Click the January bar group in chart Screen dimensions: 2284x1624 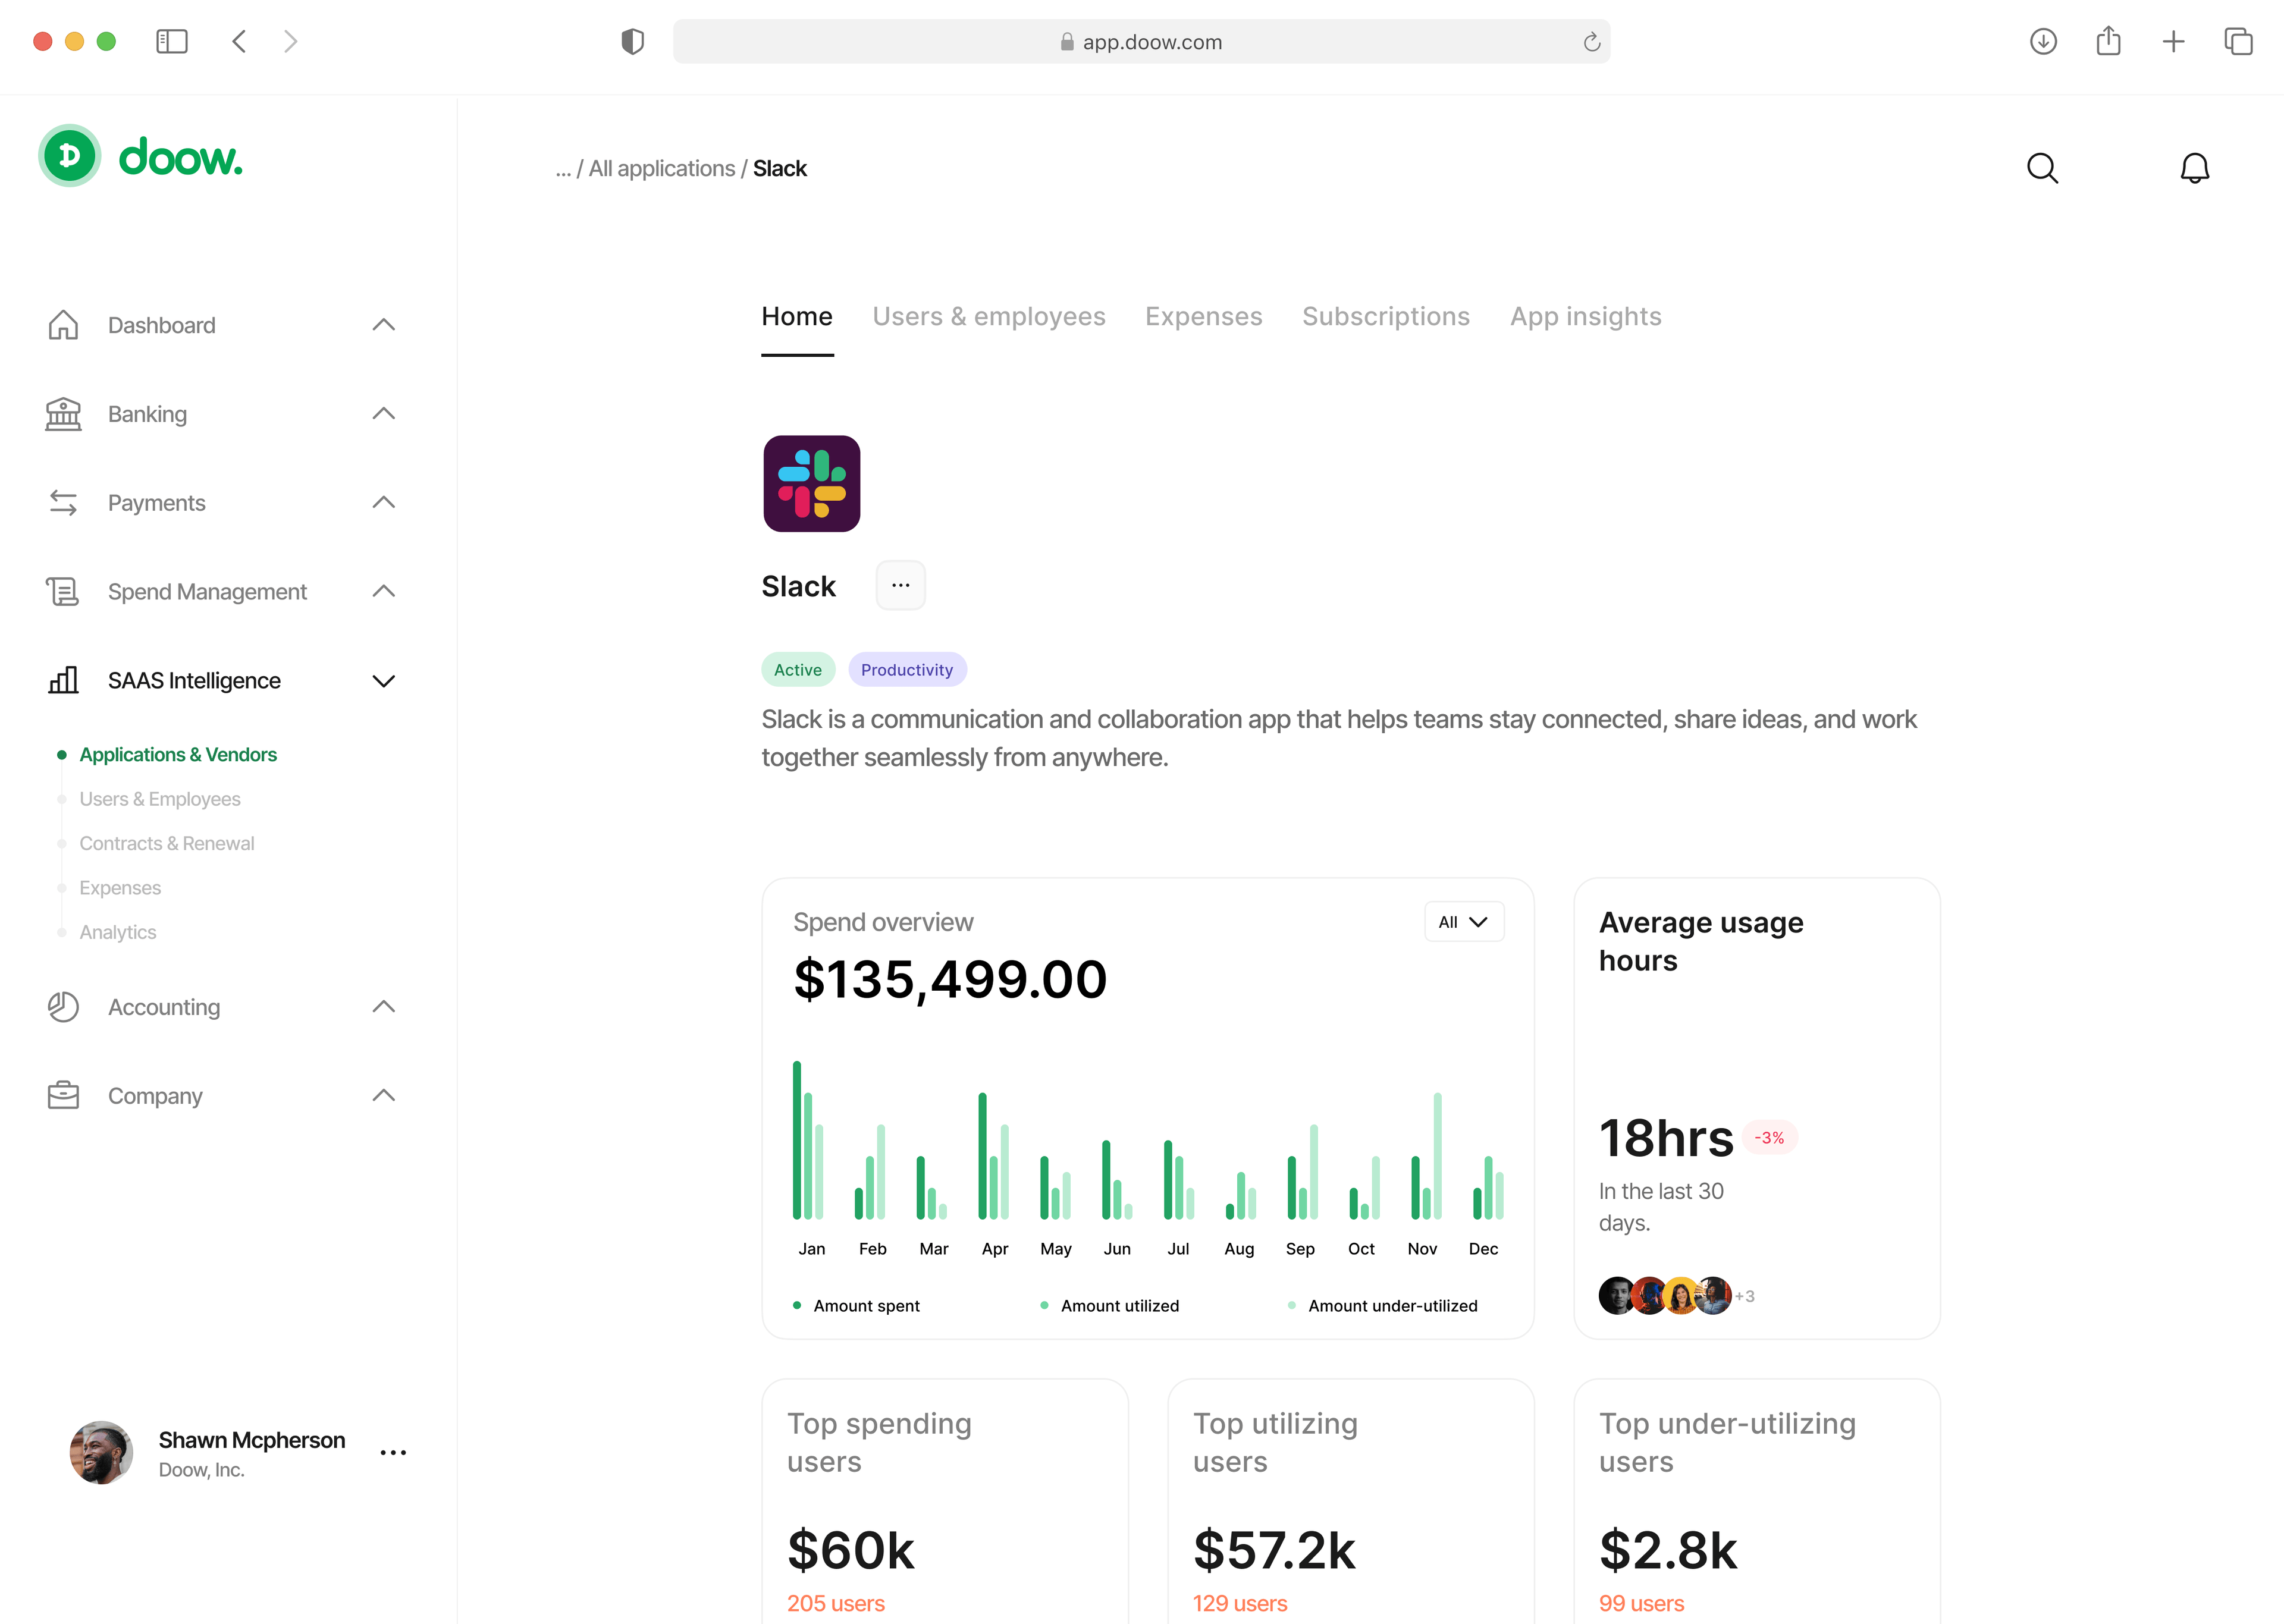pyautogui.click(x=808, y=1140)
